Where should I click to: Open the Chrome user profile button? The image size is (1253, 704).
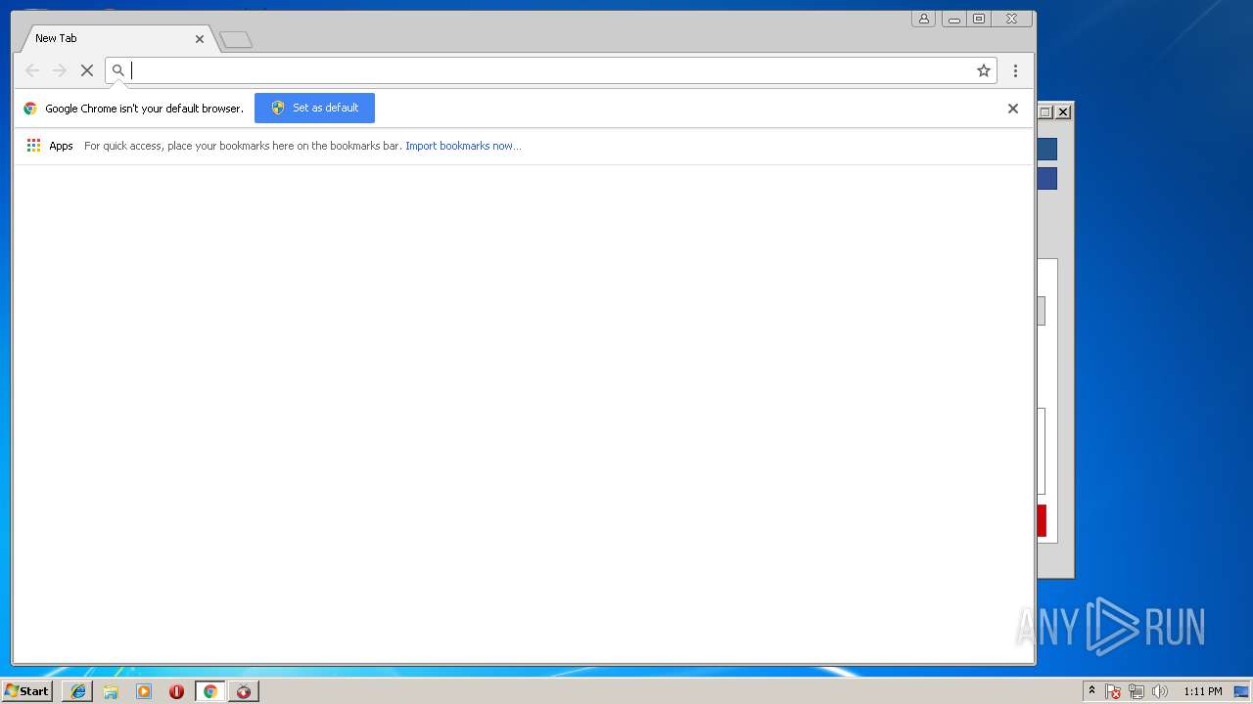tap(923, 19)
